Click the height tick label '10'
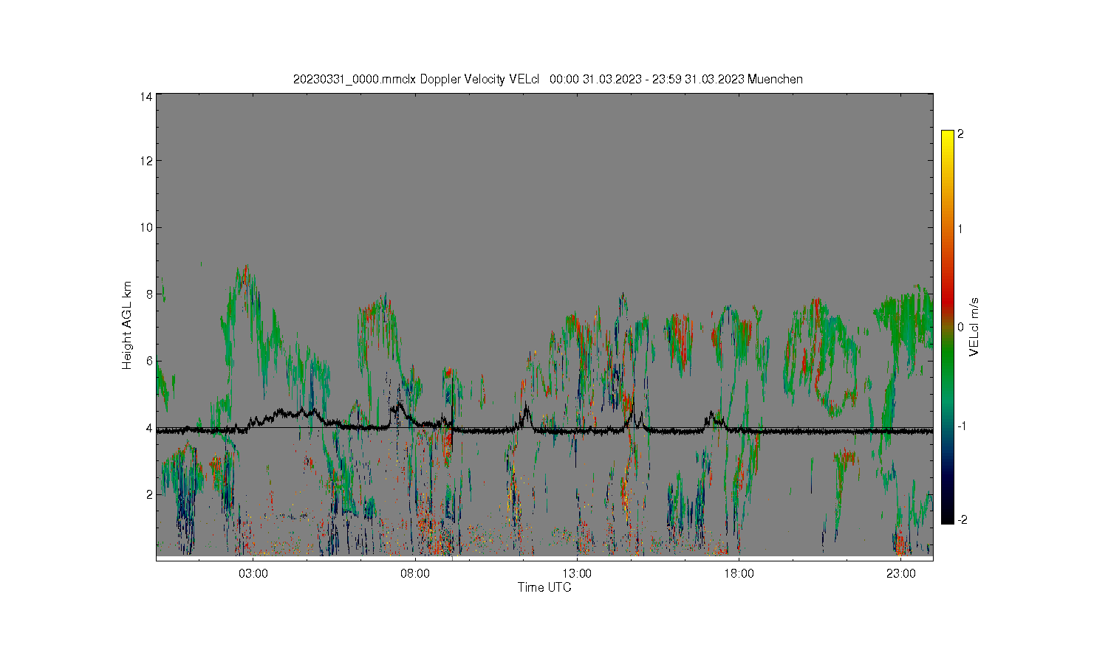Screen dimensions: 1108x664 click(x=146, y=227)
